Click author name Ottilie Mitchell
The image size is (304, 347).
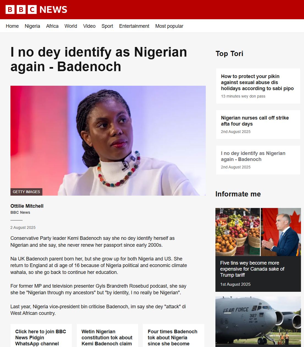27,206
